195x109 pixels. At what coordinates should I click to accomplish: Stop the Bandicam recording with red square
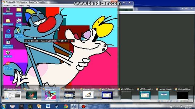[72, 41]
